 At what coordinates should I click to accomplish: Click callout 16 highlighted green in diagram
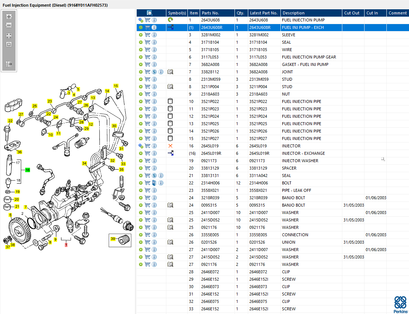click(27, 170)
